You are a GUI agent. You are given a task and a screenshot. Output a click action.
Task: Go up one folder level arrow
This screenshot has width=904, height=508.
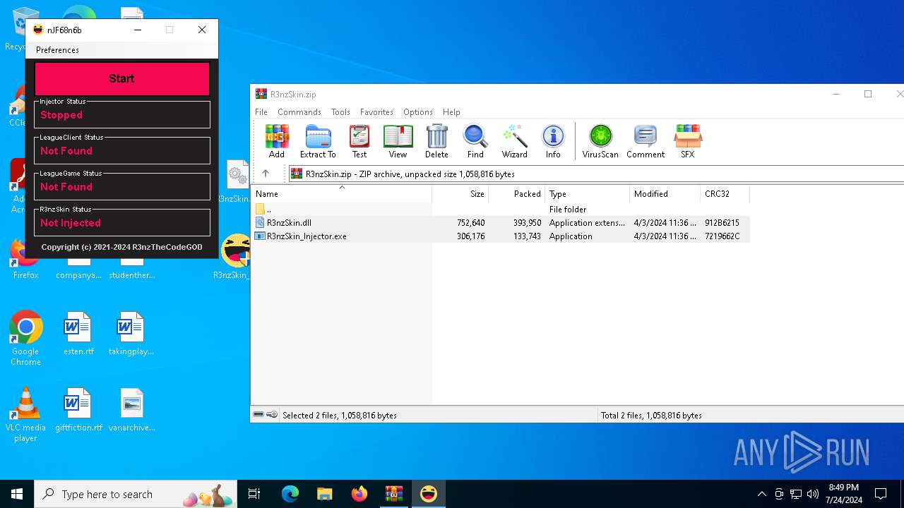pyautogui.click(x=266, y=174)
